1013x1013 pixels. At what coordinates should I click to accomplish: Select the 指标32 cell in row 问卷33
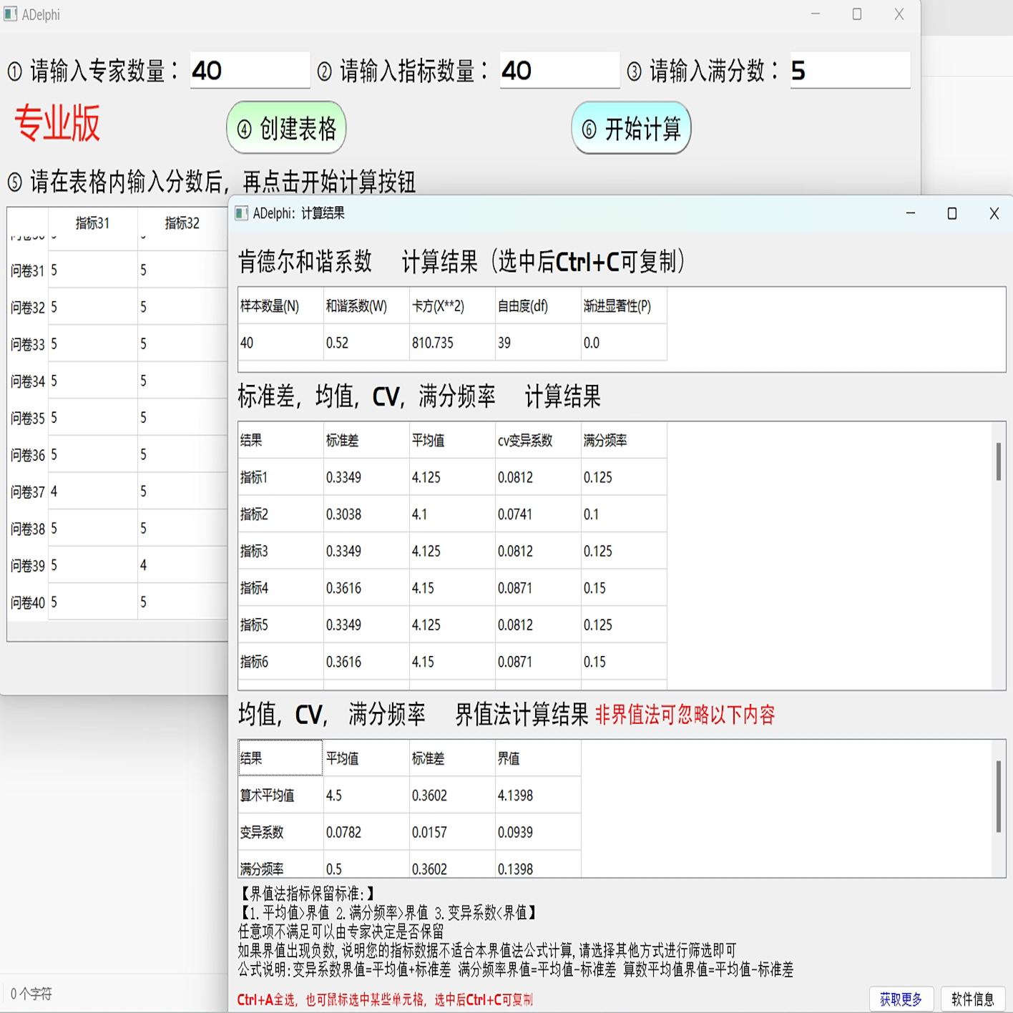point(182,344)
